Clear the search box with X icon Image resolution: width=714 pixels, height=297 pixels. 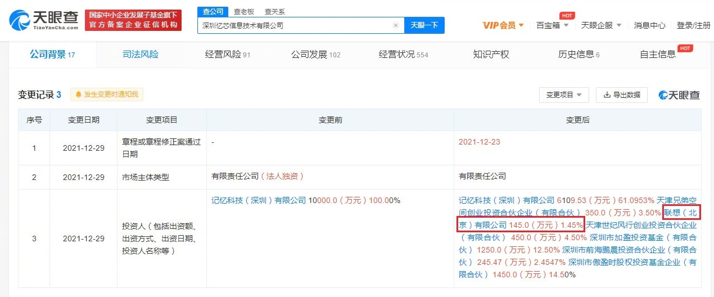(395, 25)
